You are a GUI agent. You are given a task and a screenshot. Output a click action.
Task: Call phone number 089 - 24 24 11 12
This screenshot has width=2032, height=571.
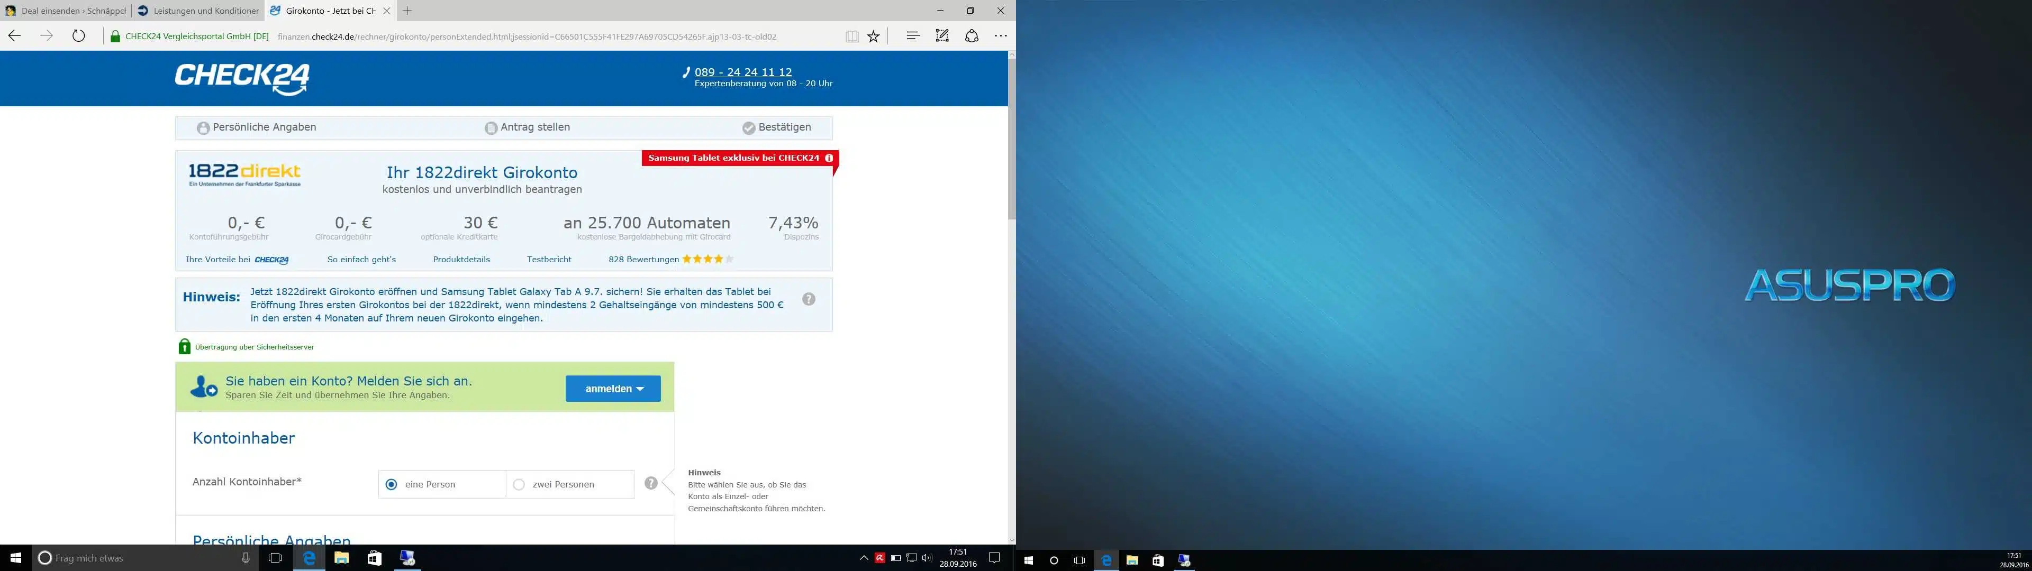(743, 72)
